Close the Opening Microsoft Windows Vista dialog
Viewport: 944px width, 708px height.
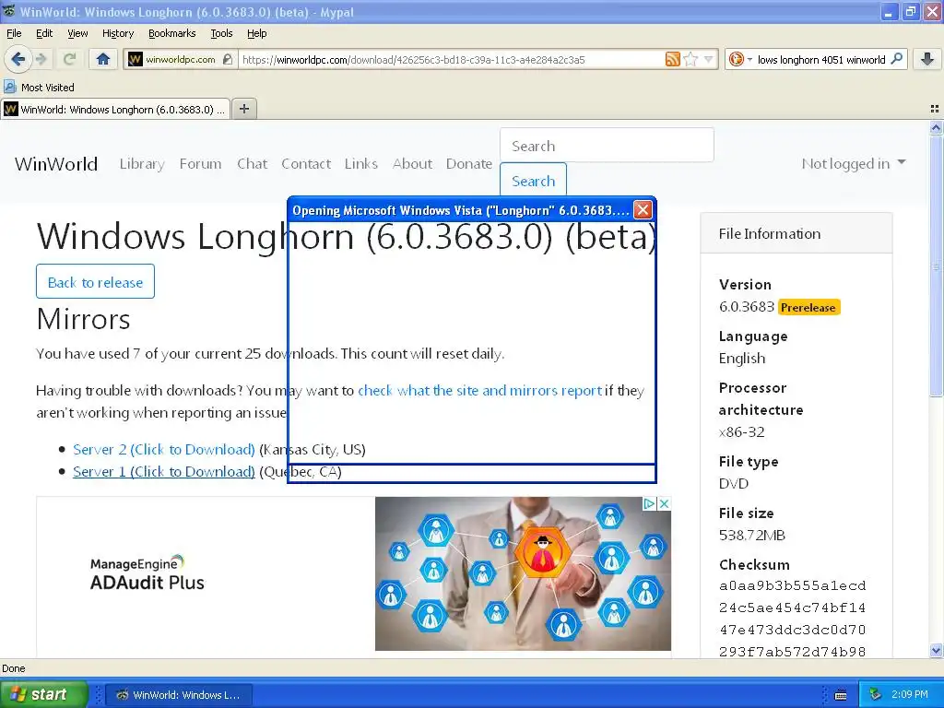tap(643, 209)
